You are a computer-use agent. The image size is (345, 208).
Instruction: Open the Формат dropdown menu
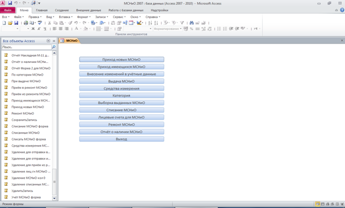coord(84,17)
